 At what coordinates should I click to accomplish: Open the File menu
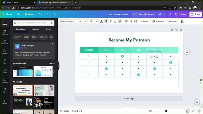[18, 14]
